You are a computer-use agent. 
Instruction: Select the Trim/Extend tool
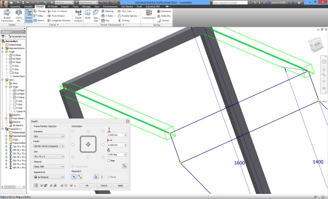point(56,16)
